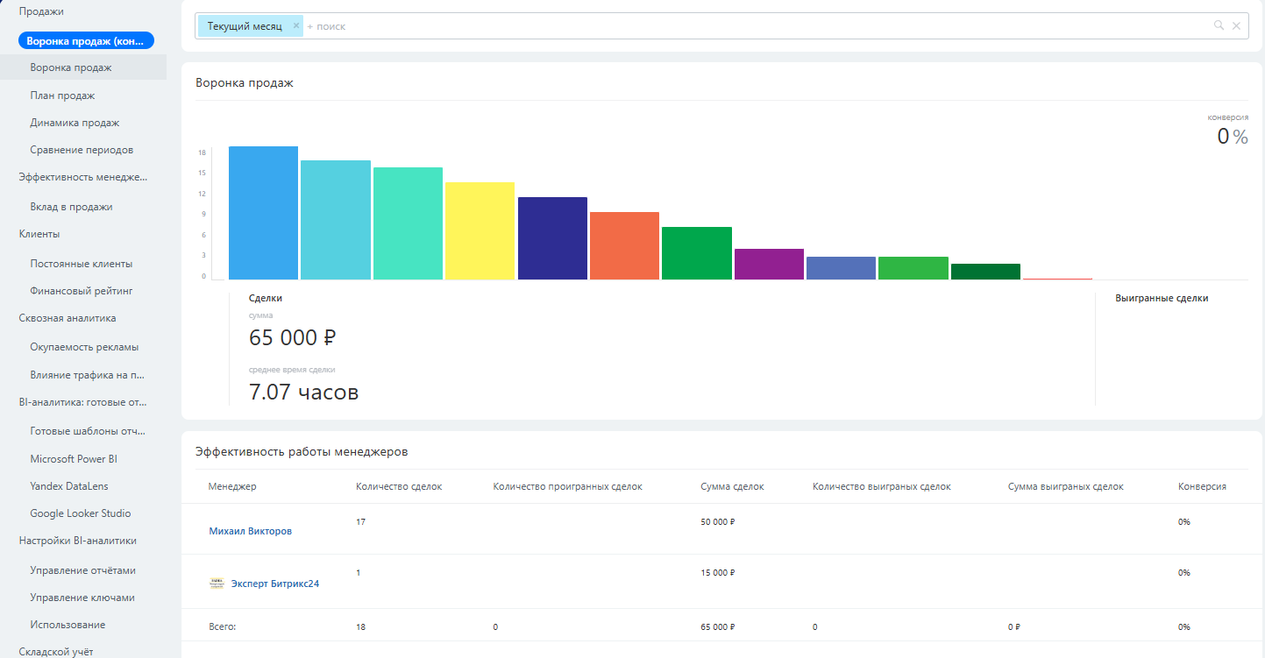
Task: Click the yellow funnel stage bar
Action: pyautogui.click(x=480, y=230)
